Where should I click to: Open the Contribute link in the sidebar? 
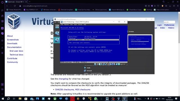12,58
